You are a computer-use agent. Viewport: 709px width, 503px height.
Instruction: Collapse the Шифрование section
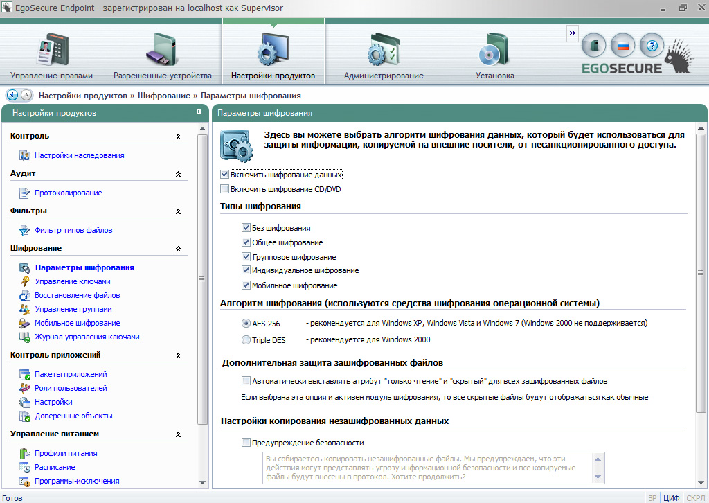(x=178, y=248)
